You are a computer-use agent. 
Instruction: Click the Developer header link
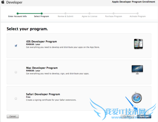pos(14,2)
